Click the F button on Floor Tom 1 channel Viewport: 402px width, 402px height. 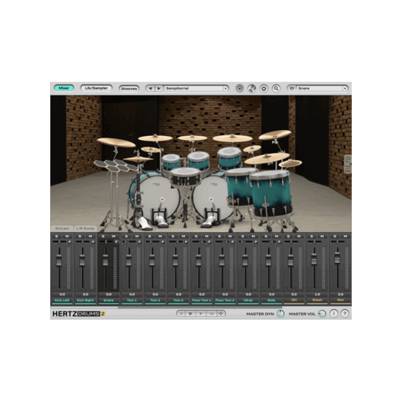click(x=209, y=242)
